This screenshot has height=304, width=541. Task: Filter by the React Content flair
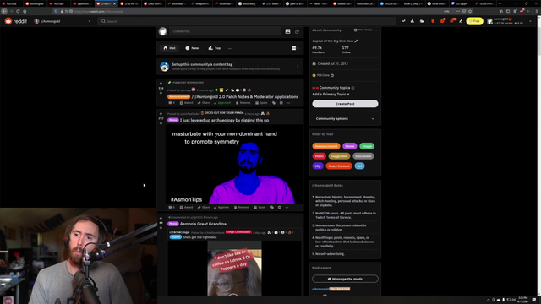(339, 166)
